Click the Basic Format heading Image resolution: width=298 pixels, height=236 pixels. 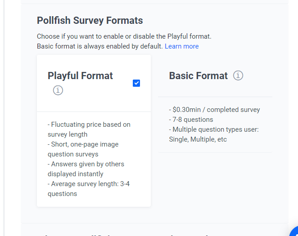pyautogui.click(x=198, y=76)
